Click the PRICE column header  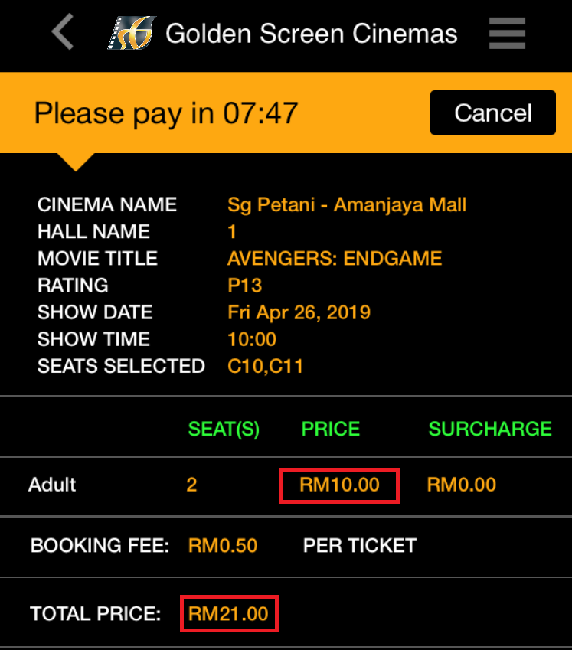click(x=331, y=429)
